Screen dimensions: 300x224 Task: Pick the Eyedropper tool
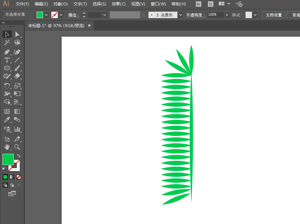pos(7,120)
